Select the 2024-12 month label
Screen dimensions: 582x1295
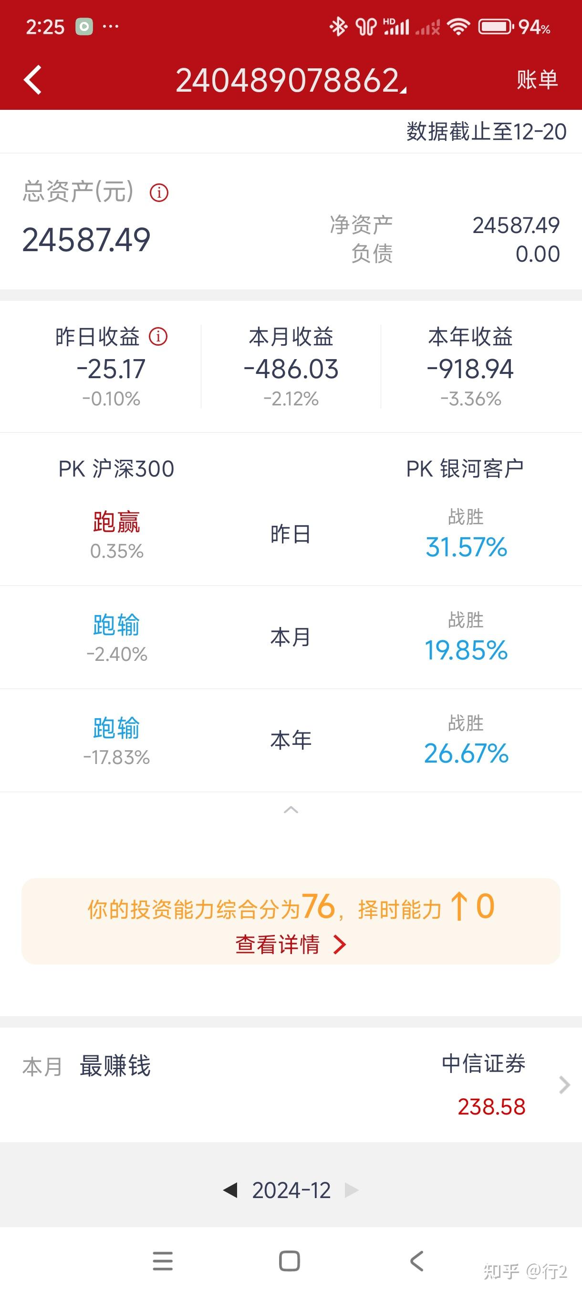coord(291,1190)
